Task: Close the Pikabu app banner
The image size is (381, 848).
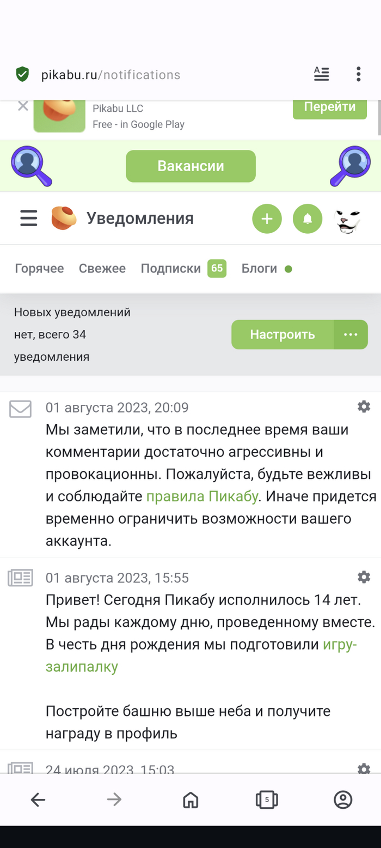Action: (x=23, y=106)
